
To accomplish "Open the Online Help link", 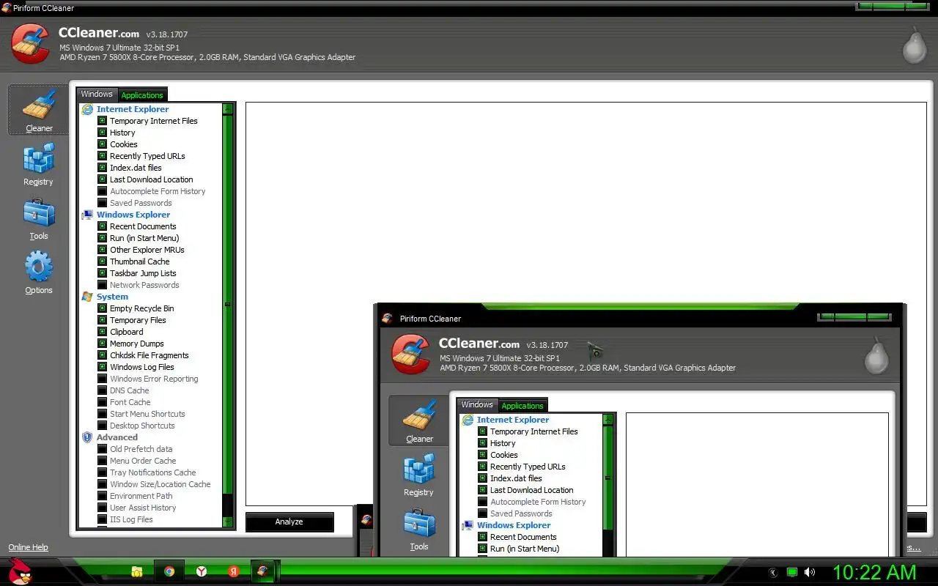I will pos(28,547).
